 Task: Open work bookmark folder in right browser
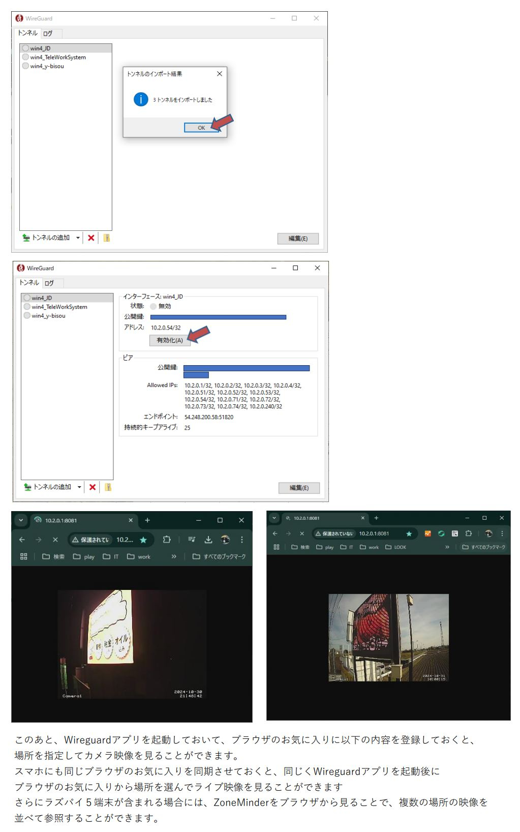tap(370, 547)
